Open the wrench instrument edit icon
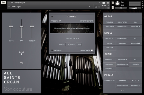The height and width of the screenshot is (95, 144). pos(3,3)
